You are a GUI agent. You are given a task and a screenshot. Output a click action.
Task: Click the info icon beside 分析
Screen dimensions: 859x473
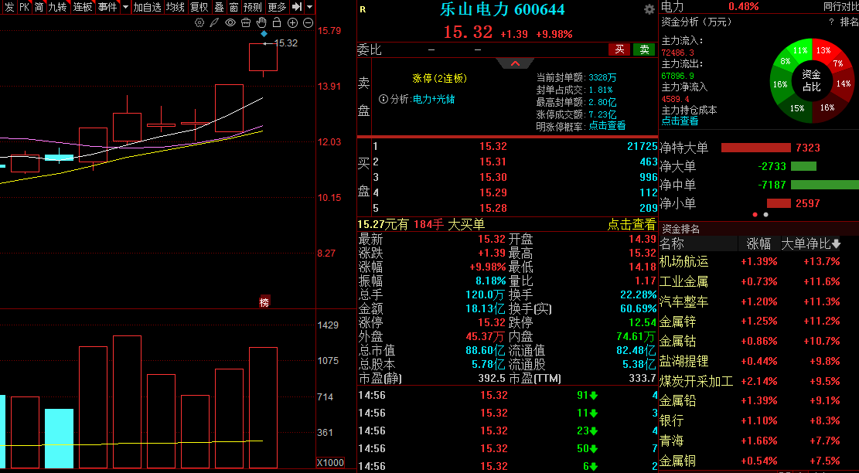click(x=384, y=99)
